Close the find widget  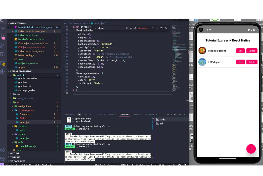(x=166, y=28)
